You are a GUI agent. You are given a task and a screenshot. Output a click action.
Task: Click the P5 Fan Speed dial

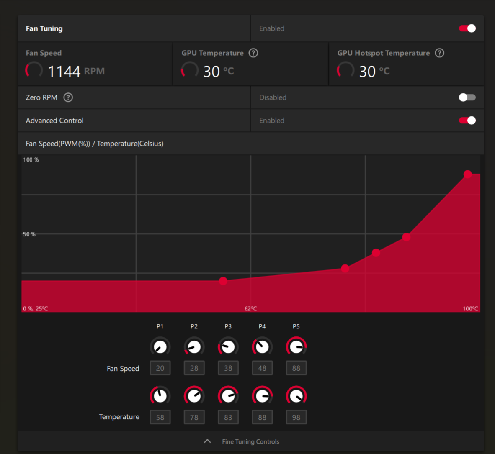(296, 347)
